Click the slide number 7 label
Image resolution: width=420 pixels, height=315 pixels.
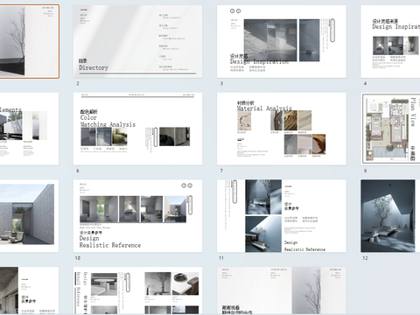tap(221, 171)
